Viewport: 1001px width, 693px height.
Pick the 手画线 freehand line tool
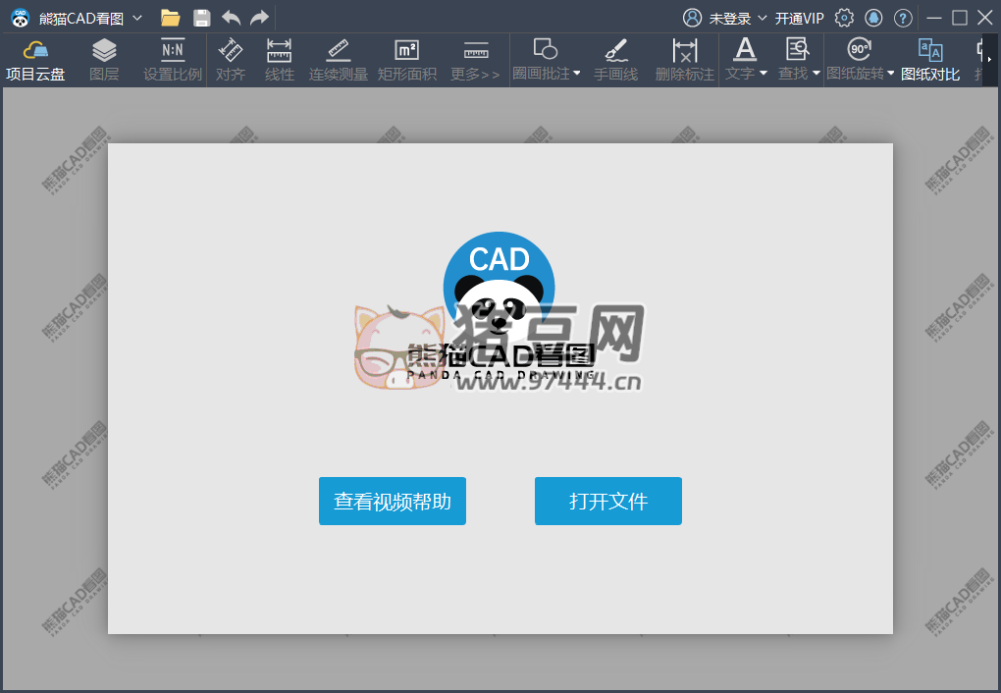[615, 60]
